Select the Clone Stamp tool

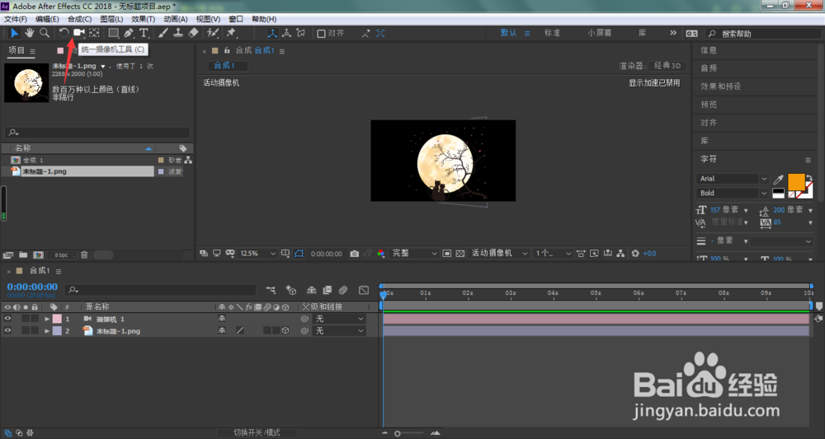tap(178, 33)
